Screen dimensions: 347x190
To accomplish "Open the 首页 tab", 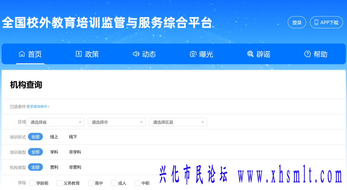I will (x=30, y=54).
